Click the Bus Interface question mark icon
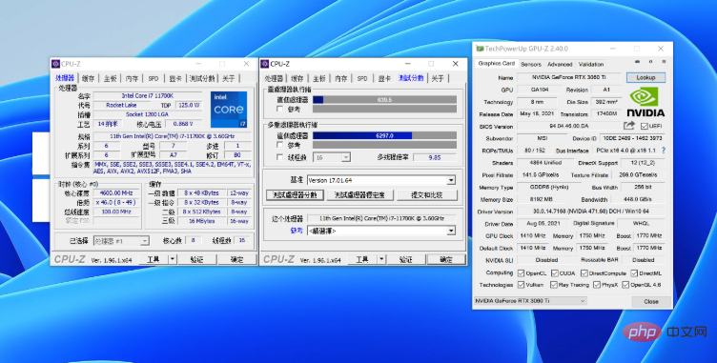The height and width of the screenshot is (363, 717). [663, 151]
